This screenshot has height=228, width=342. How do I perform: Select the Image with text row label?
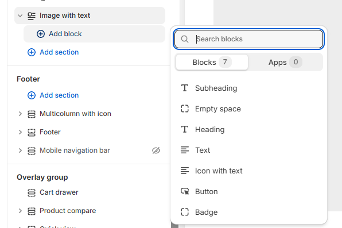(65, 16)
